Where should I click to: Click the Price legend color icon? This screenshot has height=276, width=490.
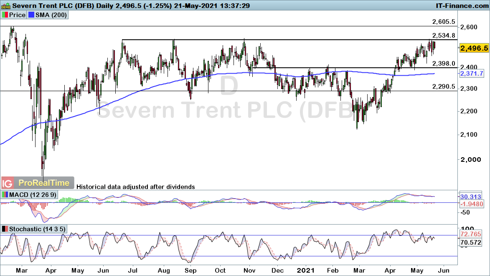click(5, 15)
